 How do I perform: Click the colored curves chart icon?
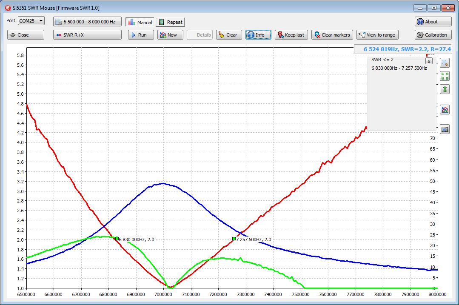click(x=445, y=110)
